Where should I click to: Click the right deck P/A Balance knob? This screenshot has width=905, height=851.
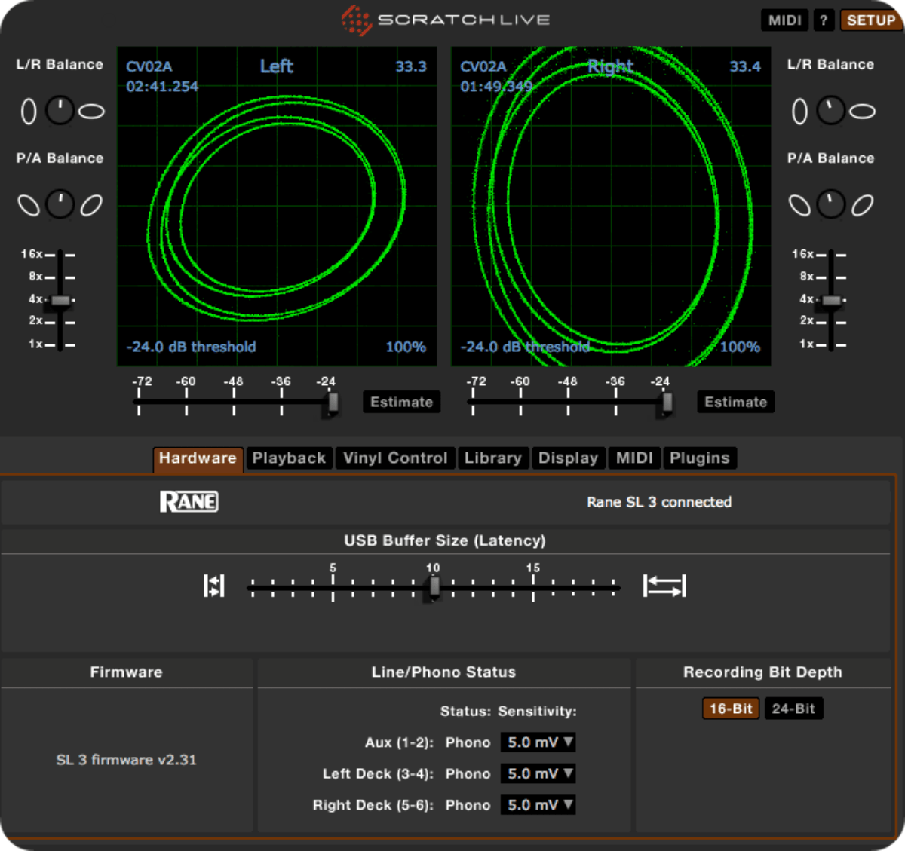pos(830,204)
